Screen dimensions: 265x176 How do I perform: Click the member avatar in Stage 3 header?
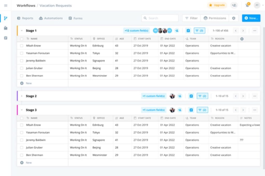click(172, 110)
